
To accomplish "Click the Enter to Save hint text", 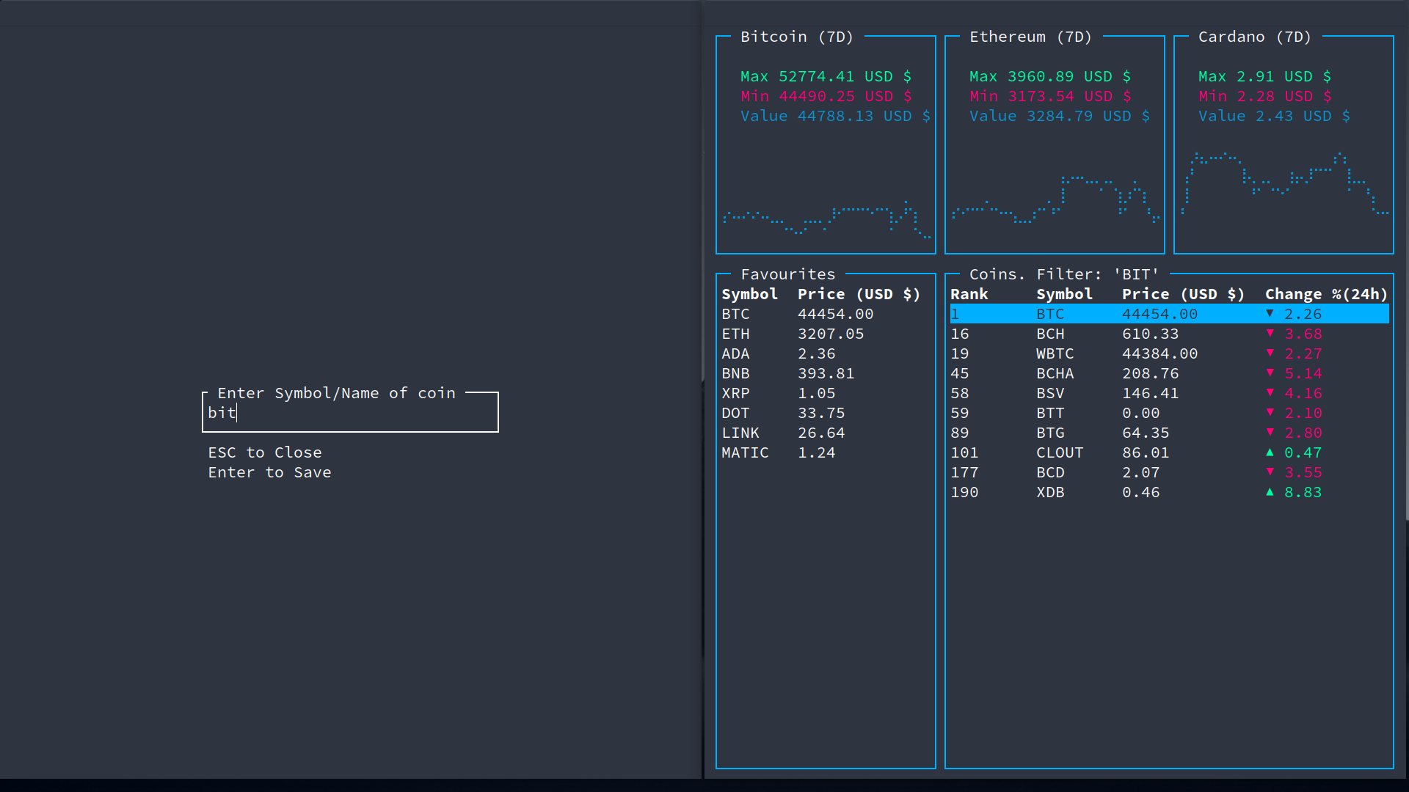I will (269, 472).
